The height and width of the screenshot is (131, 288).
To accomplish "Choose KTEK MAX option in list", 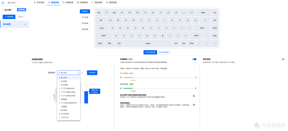I will [x=69, y=117].
